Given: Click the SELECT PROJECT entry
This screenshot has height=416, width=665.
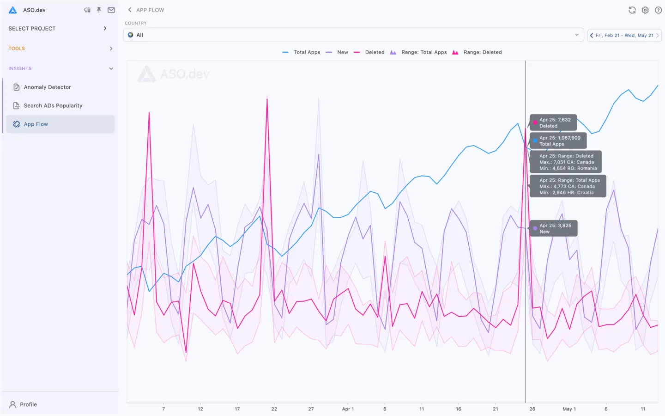Looking at the screenshot, I should [31, 28].
